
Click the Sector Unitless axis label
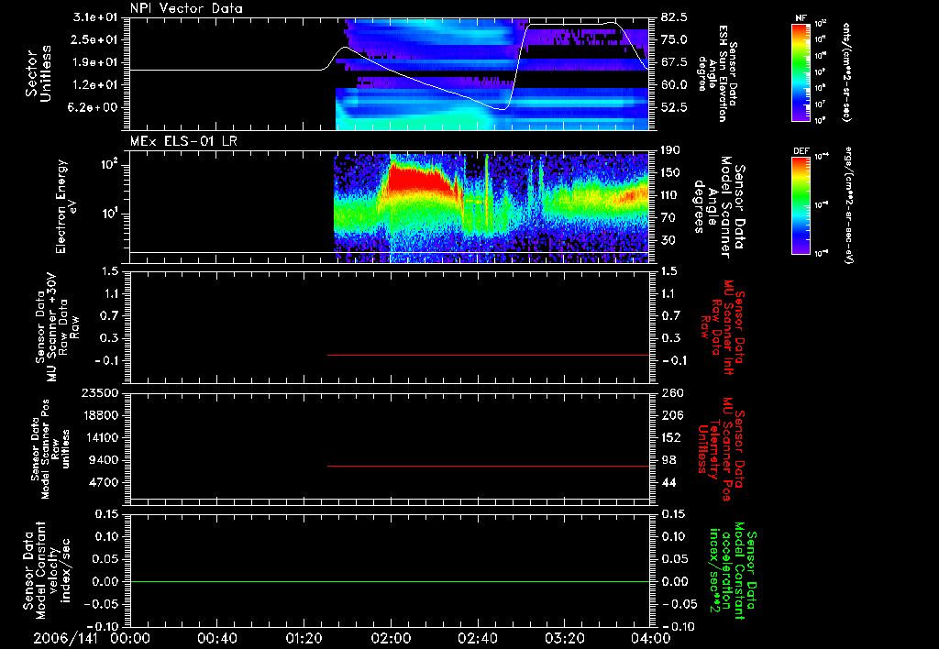point(39,73)
